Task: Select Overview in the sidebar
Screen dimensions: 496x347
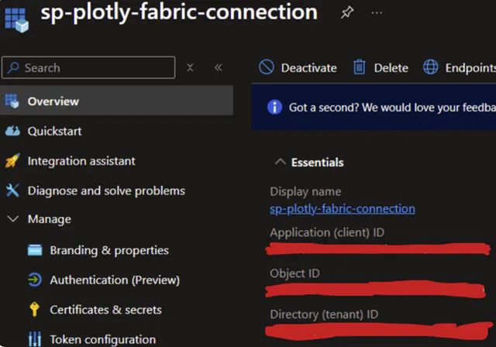Action: click(53, 101)
